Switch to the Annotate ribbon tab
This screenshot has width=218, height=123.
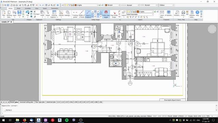click(x=28, y=8)
